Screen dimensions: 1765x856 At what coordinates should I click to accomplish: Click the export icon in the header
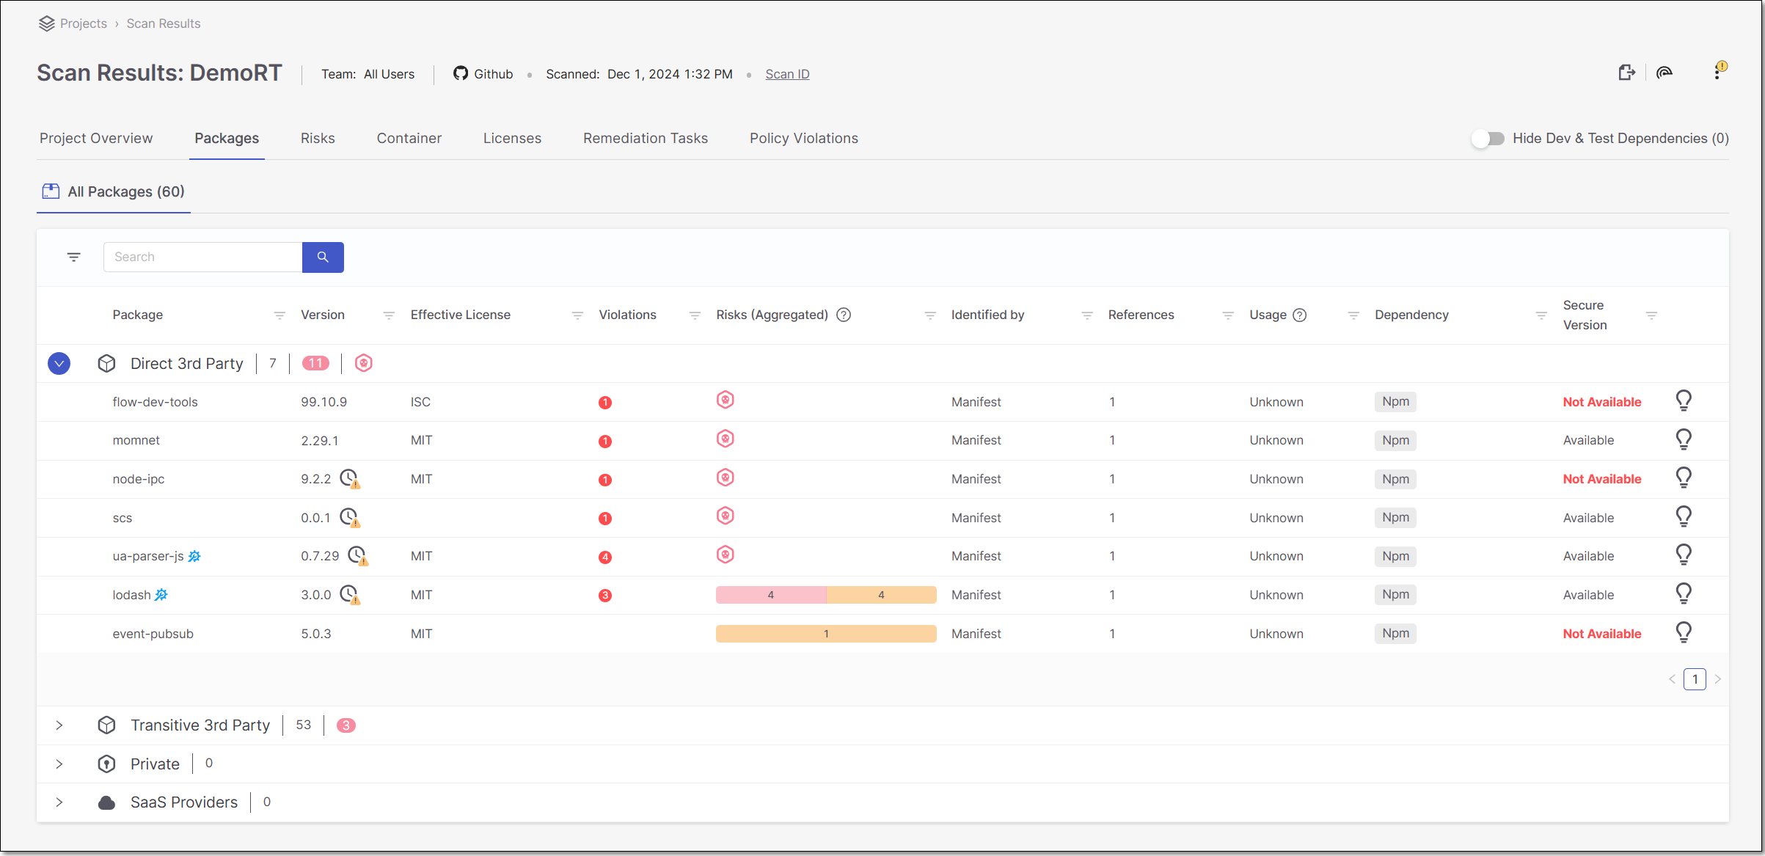[1626, 73]
